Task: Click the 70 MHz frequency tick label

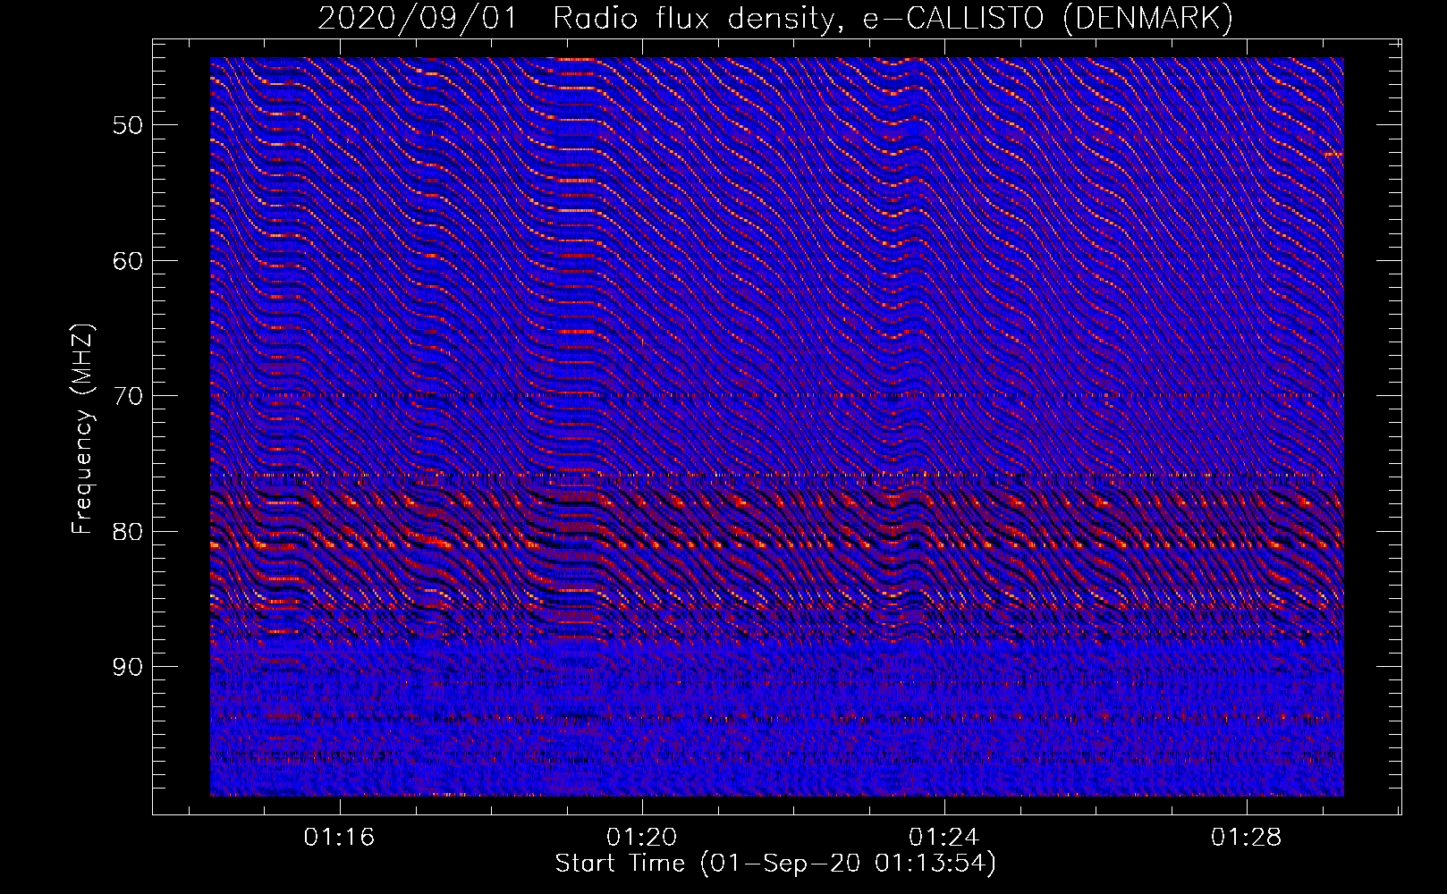Action: tap(127, 396)
